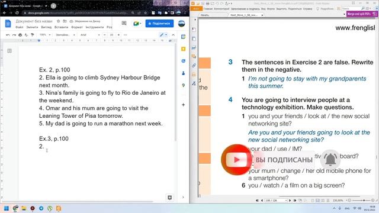This screenshot has width=379, height=213.
Task: Show the document outline icon
Action: [x=9, y=51]
